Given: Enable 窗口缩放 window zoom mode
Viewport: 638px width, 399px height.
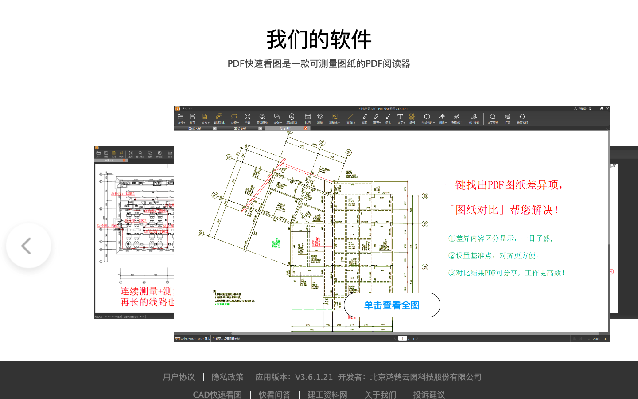Looking at the screenshot, I should [262, 117].
